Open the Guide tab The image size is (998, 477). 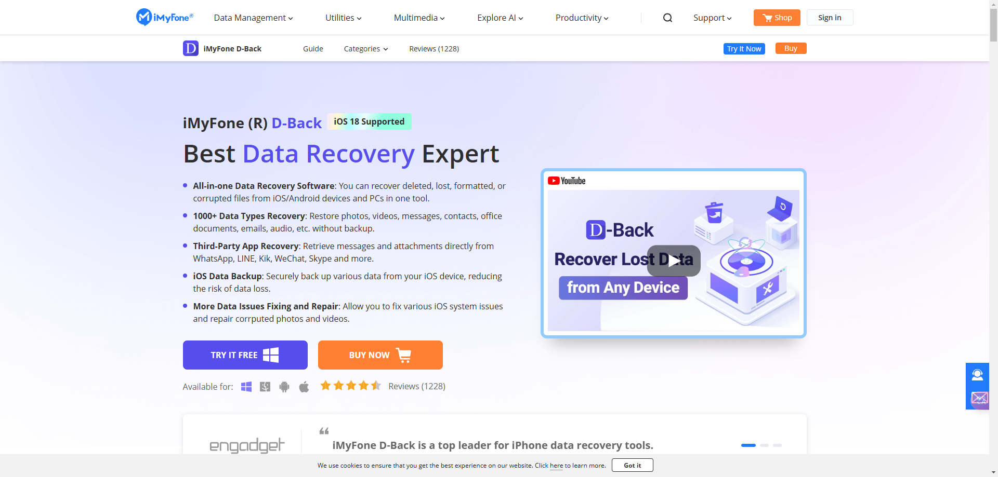(313, 49)
